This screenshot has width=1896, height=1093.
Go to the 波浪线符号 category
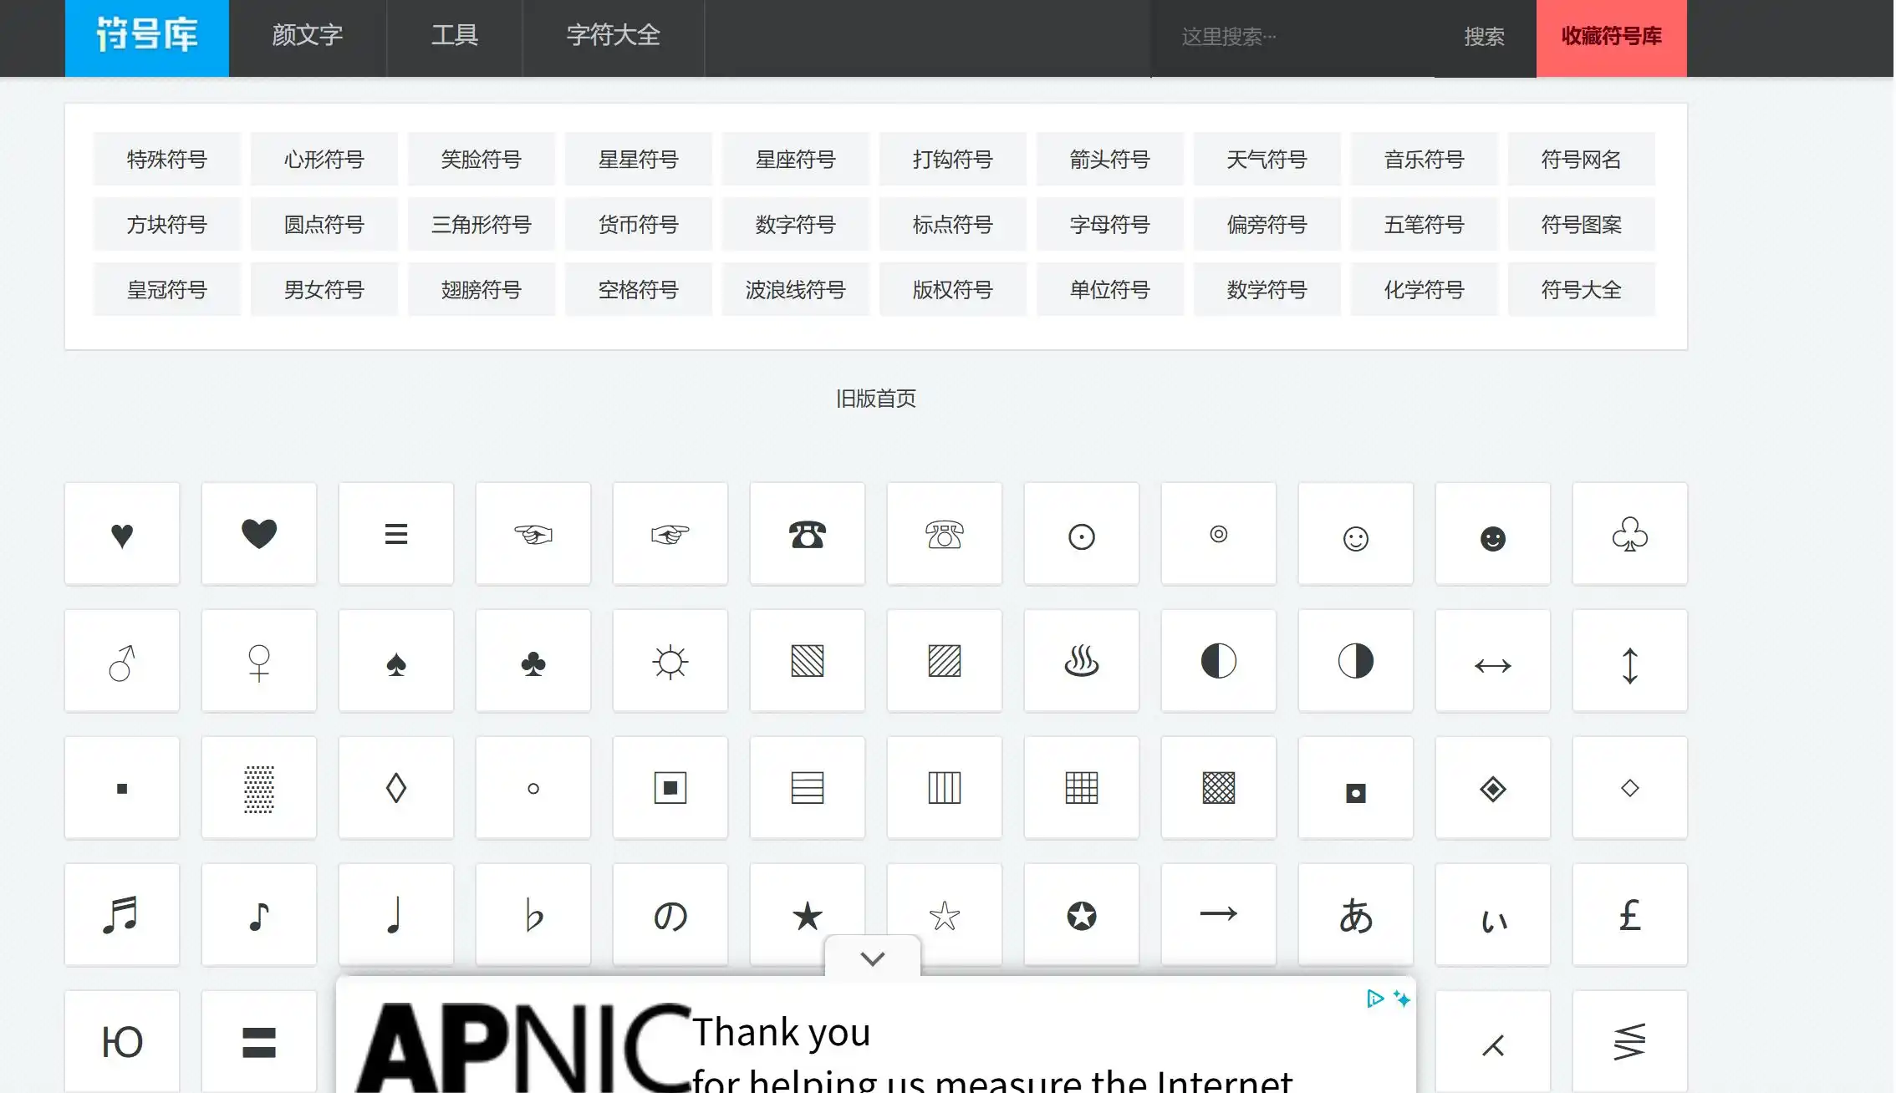[x=796, y=289]
